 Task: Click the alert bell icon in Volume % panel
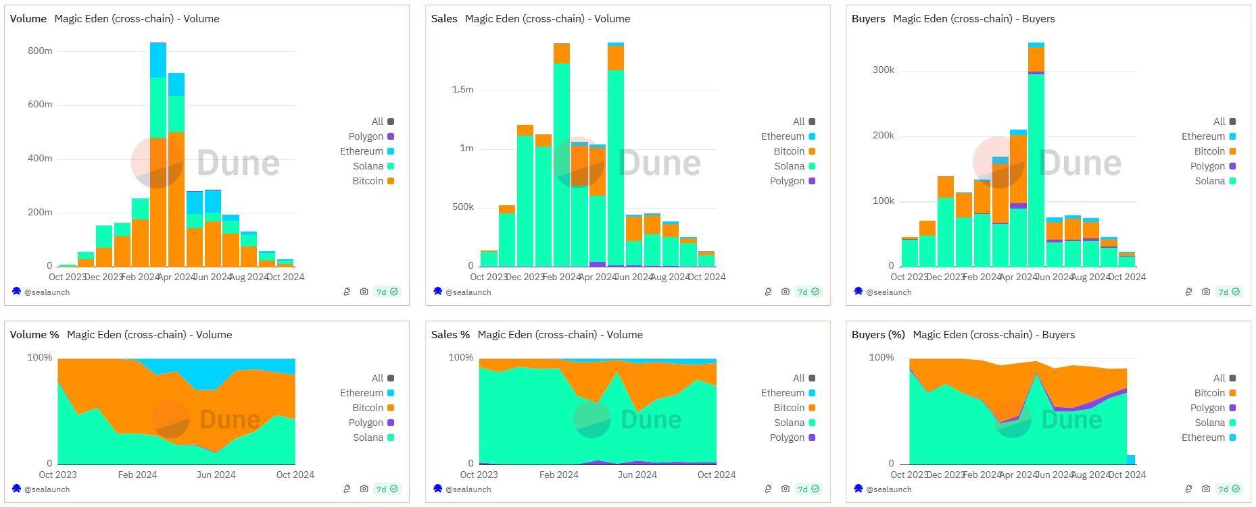pos(347,489)
